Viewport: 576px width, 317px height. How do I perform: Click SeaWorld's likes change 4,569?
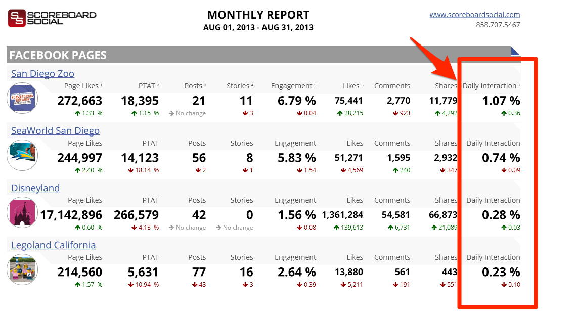[352, 170]
